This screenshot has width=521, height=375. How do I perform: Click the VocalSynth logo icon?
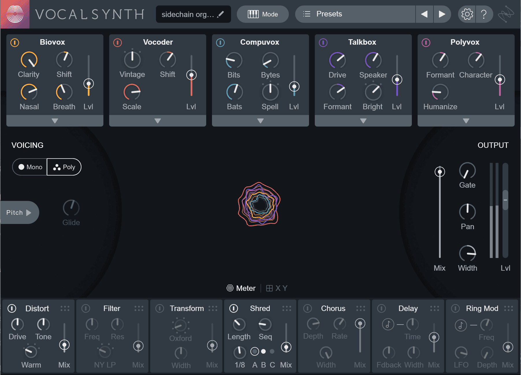click(15, 14)
